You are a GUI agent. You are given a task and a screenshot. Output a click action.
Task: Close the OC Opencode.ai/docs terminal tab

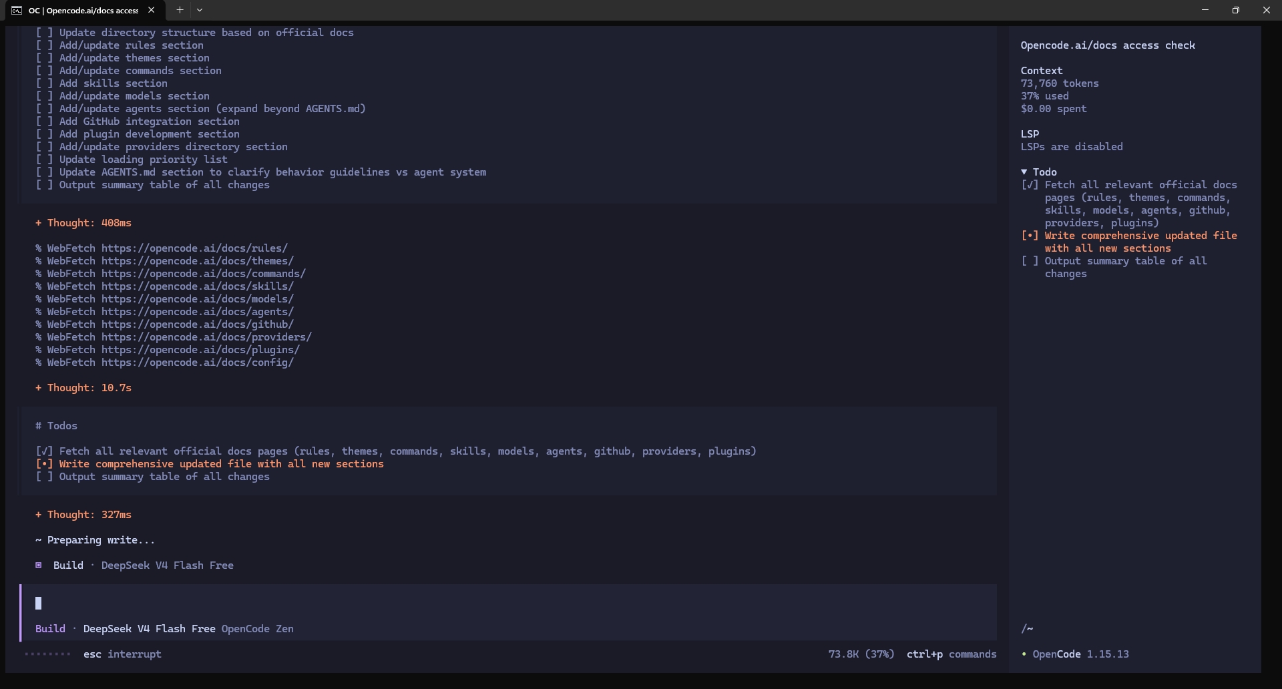coord(152,10)
